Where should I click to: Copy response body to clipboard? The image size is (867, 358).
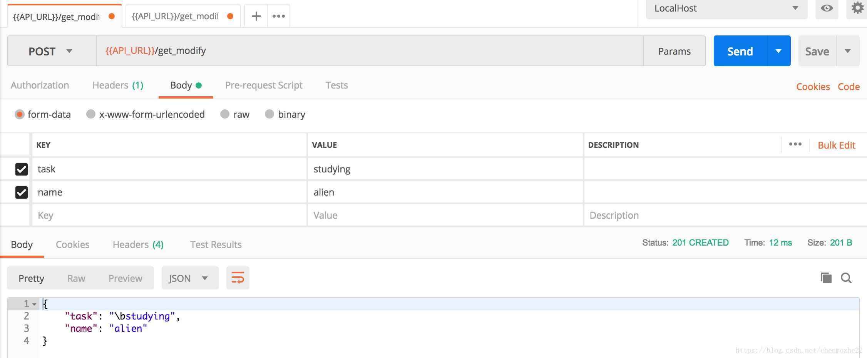(x=826, y=278)
